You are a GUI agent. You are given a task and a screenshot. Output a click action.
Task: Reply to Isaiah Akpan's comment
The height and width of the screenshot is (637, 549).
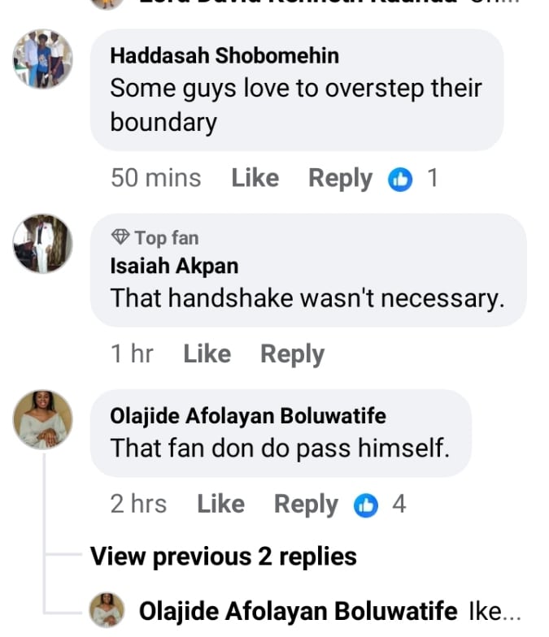(x=292, y=353)
